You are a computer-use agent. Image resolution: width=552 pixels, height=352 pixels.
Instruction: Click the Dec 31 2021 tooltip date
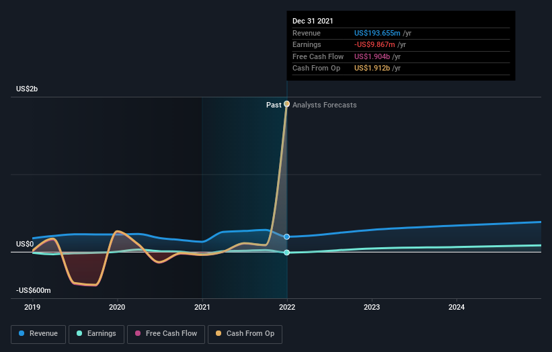pos(313,21)
